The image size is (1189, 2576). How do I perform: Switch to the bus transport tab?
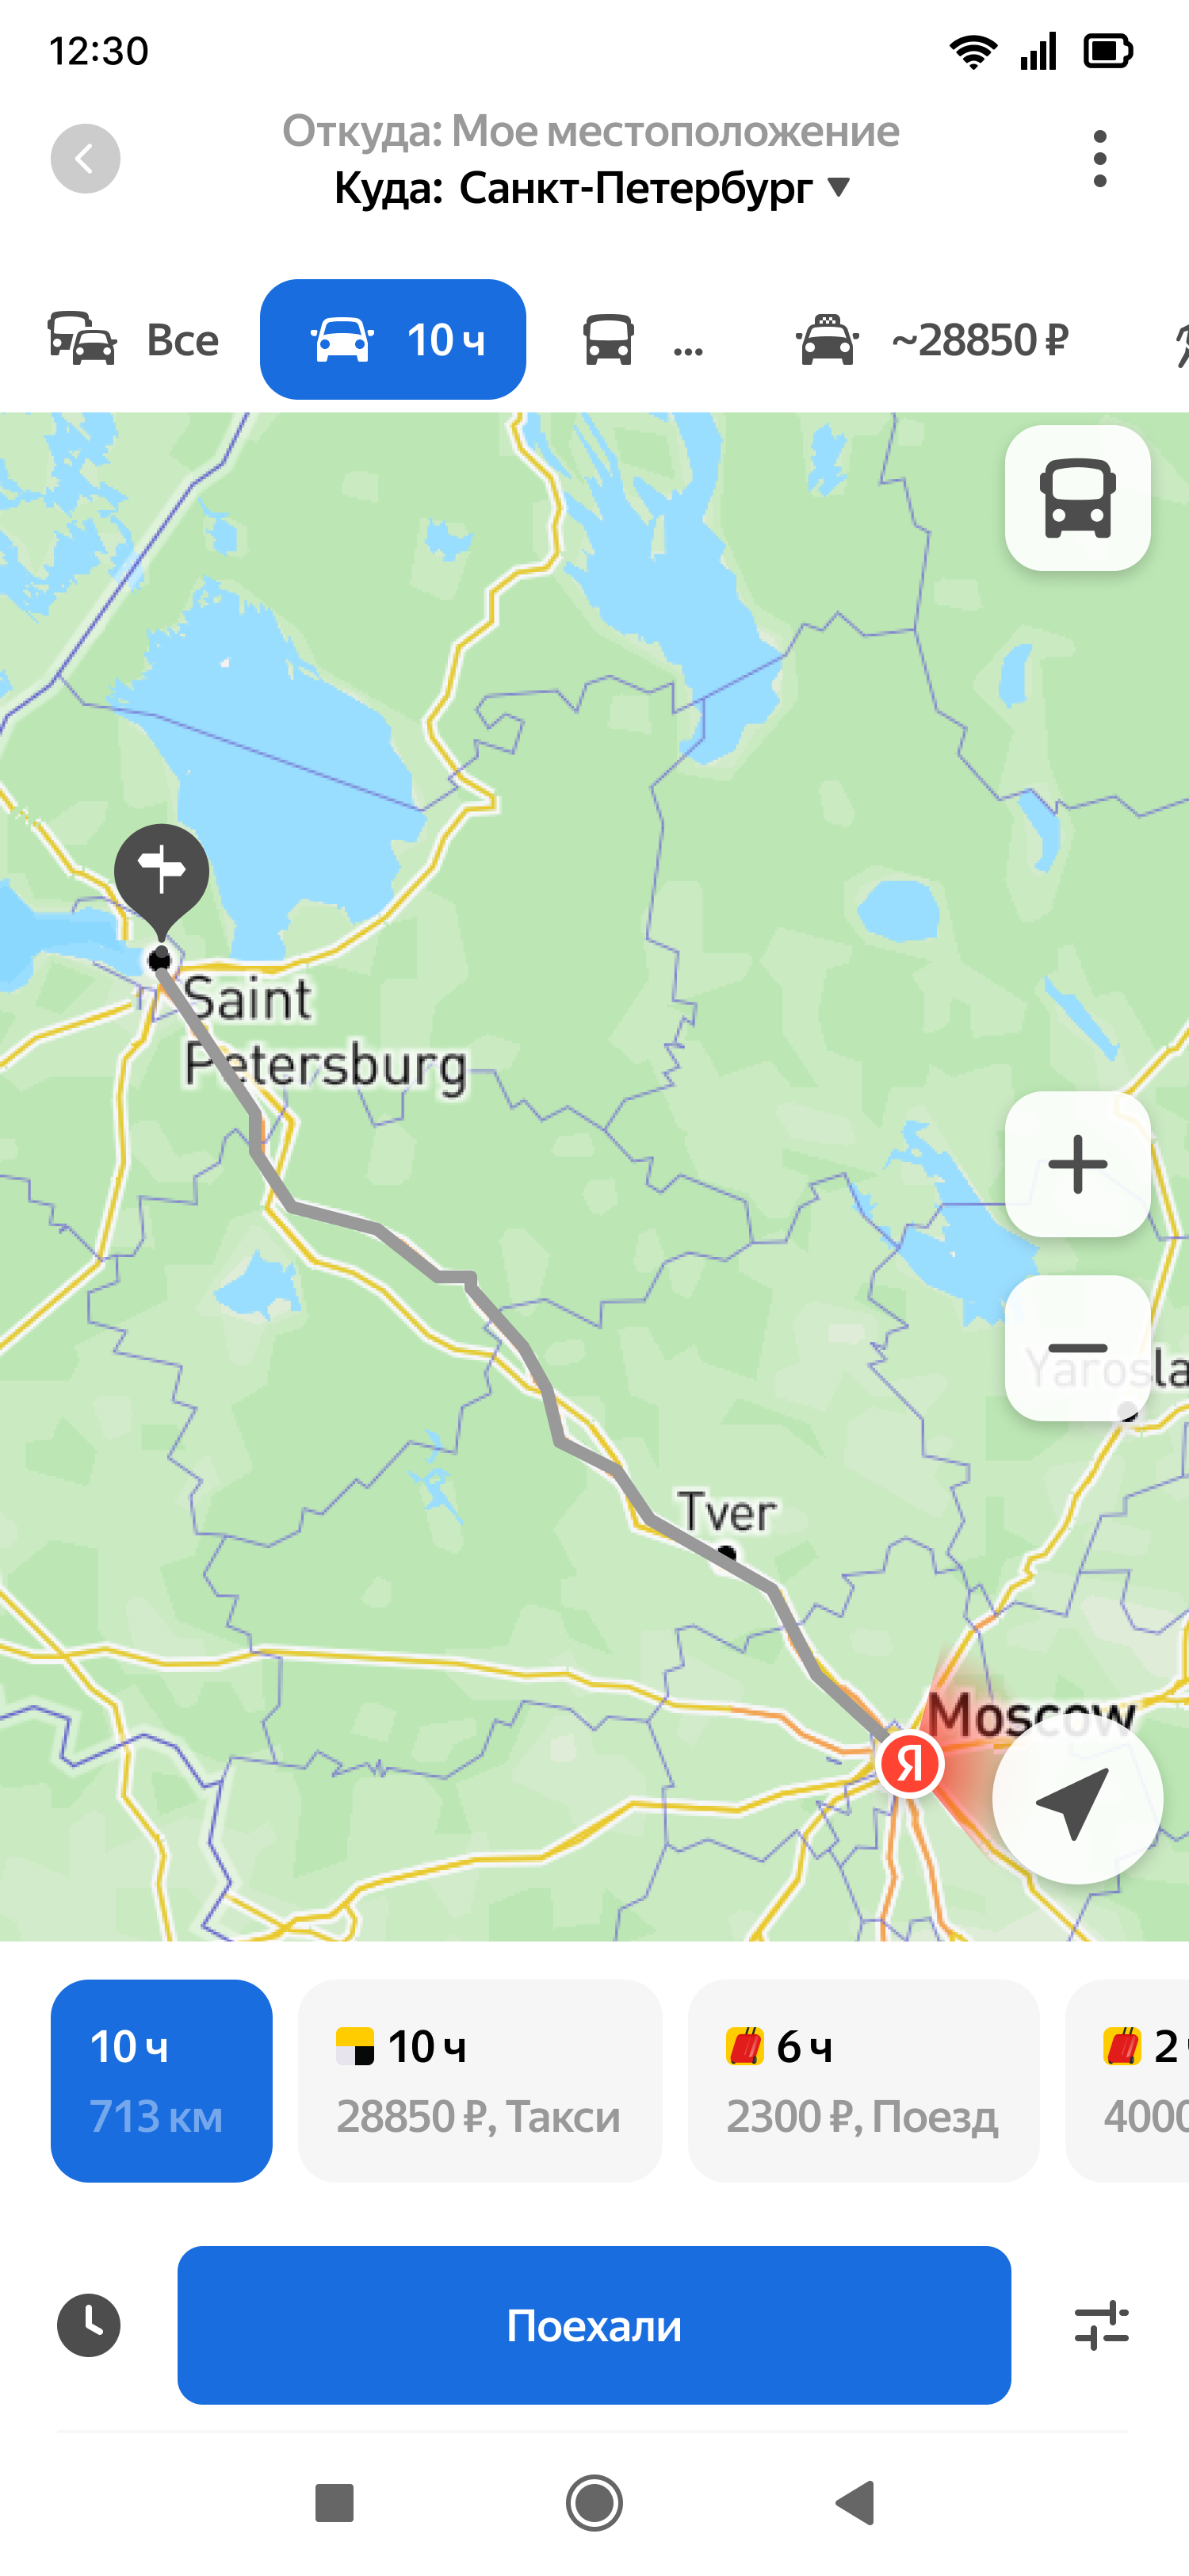[x=643, y=340]
